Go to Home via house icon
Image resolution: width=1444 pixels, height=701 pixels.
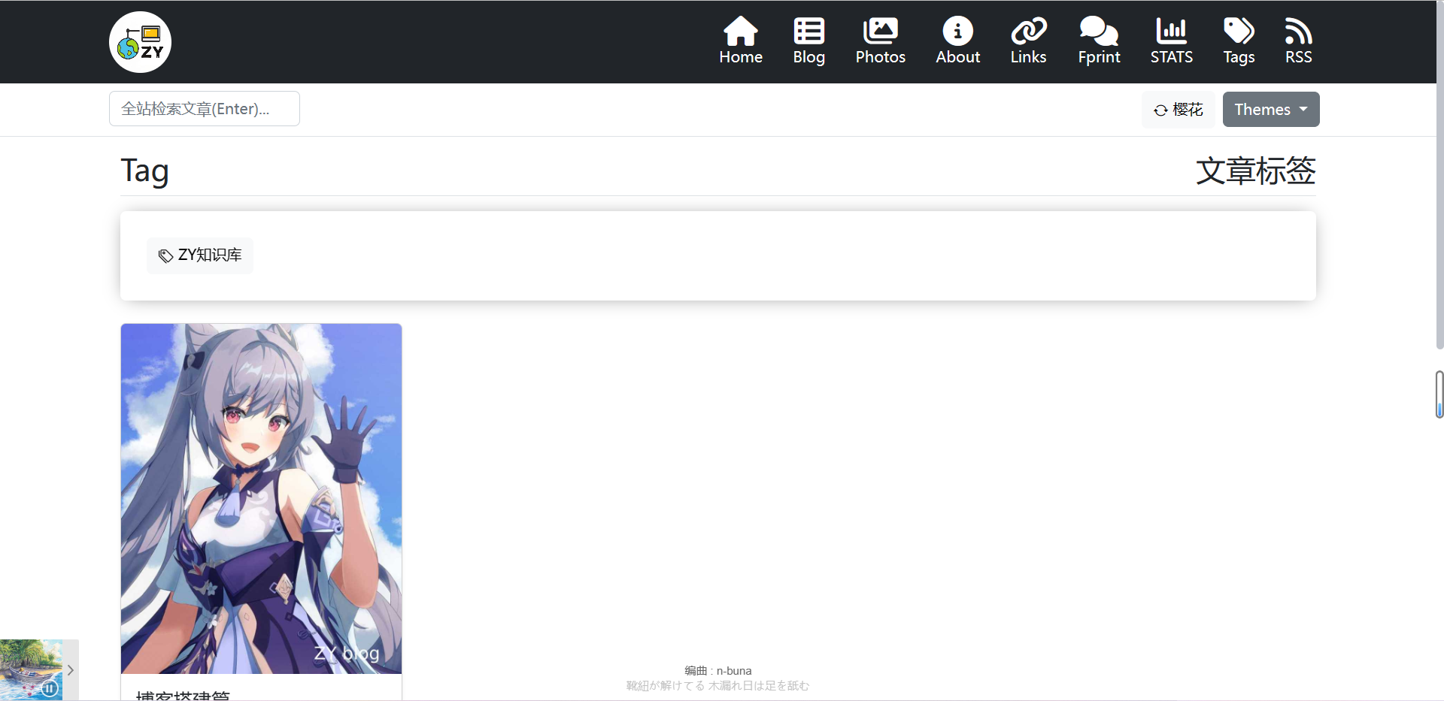click(x=741, y=31)
